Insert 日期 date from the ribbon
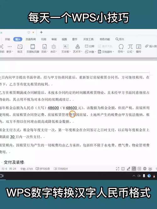Screen dimensions: 157x209 (x=90, y=46)
